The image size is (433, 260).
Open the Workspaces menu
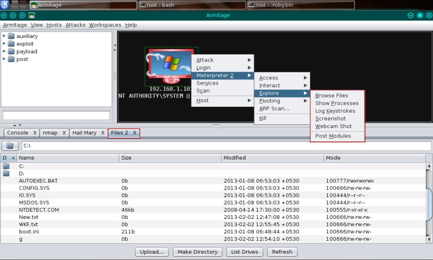point(105,25)
